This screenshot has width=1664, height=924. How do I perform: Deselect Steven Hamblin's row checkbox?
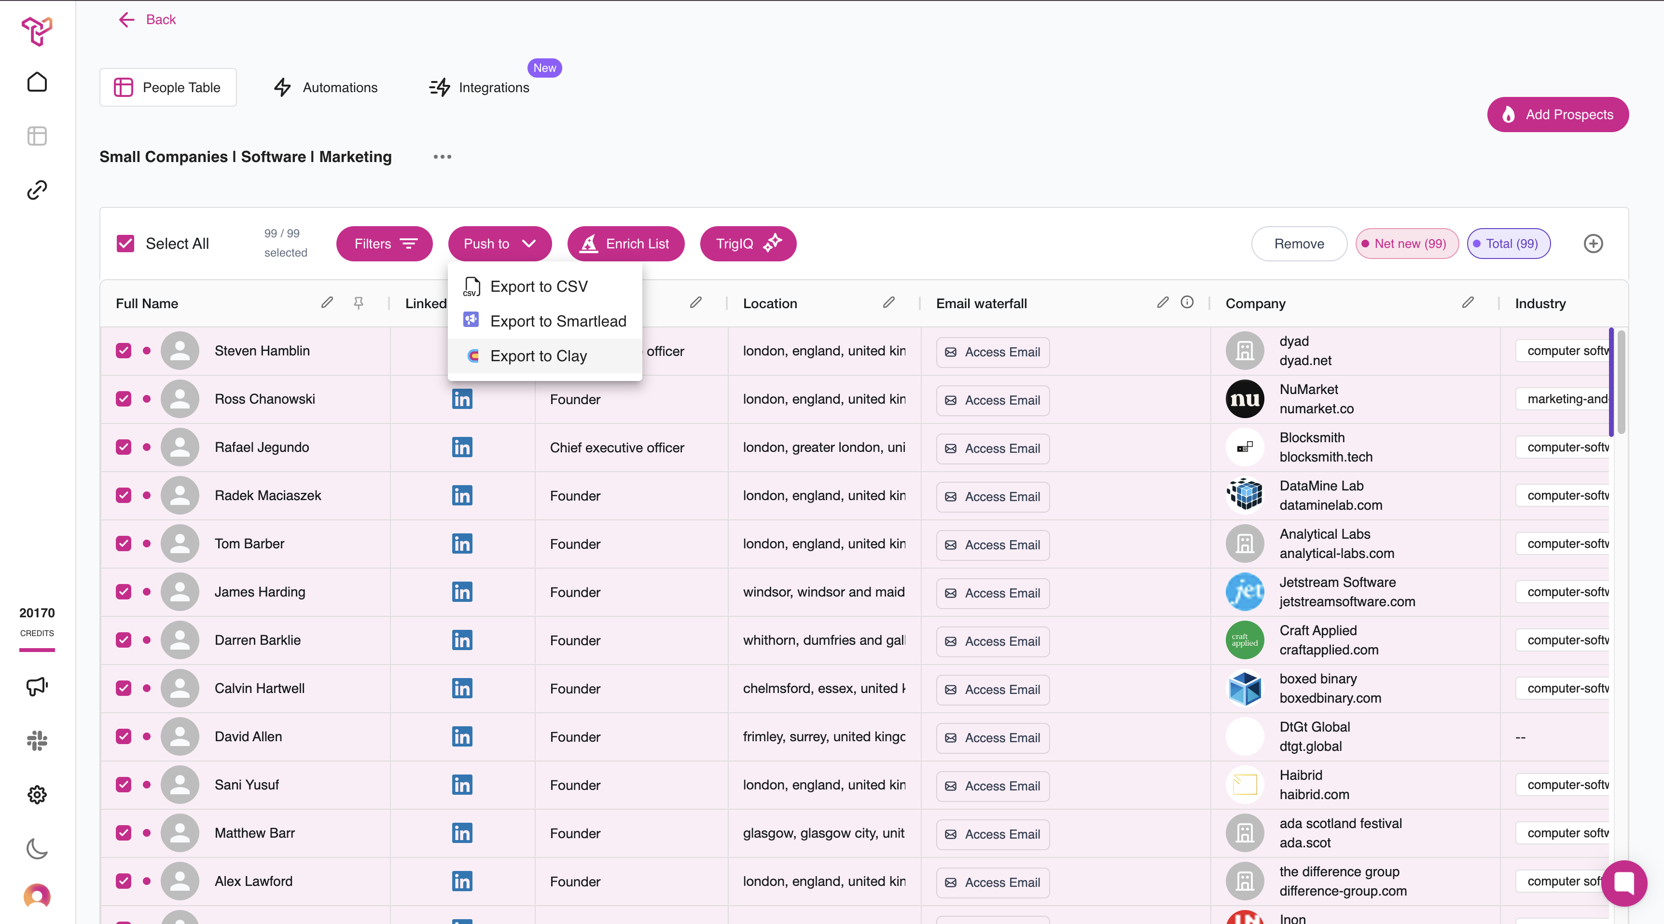(x=124, y=351)
